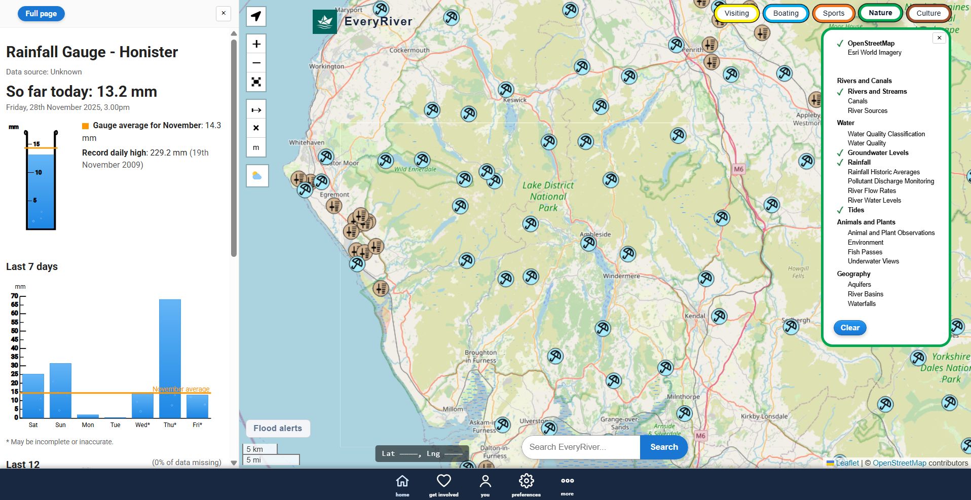Click the Search EveryRiver input field
The image size is (971, 500).
click(581, 447)
